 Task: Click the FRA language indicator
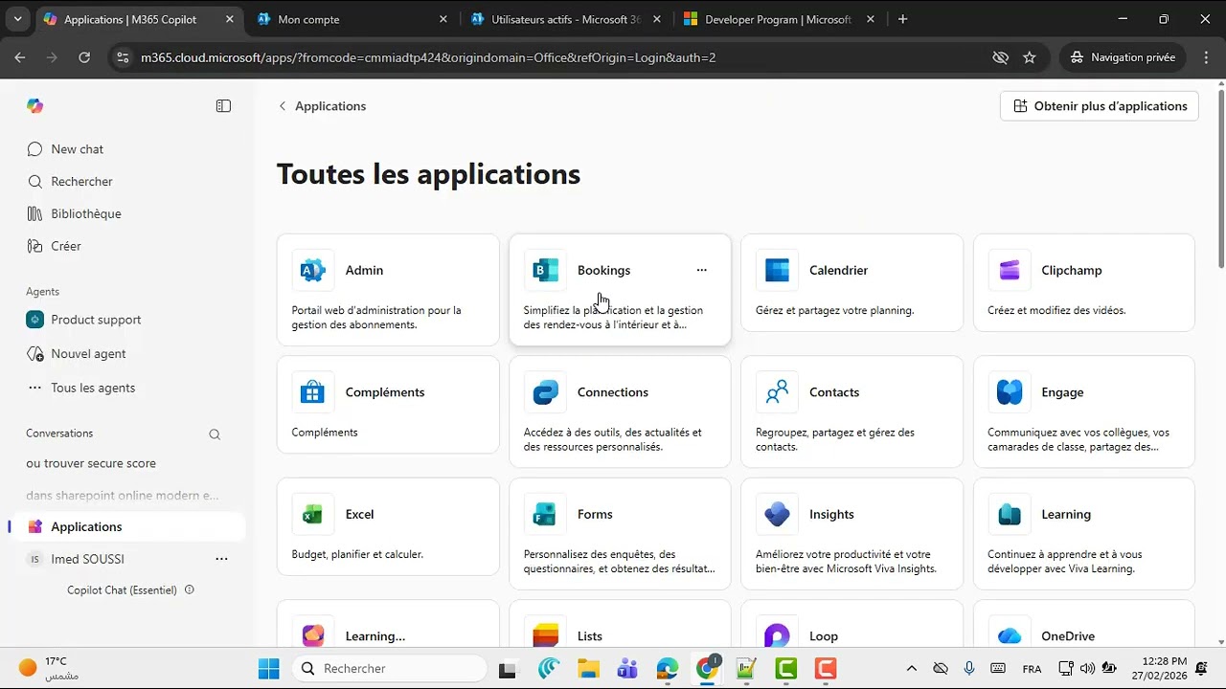pyautogui.click(x=1032, y=668)
